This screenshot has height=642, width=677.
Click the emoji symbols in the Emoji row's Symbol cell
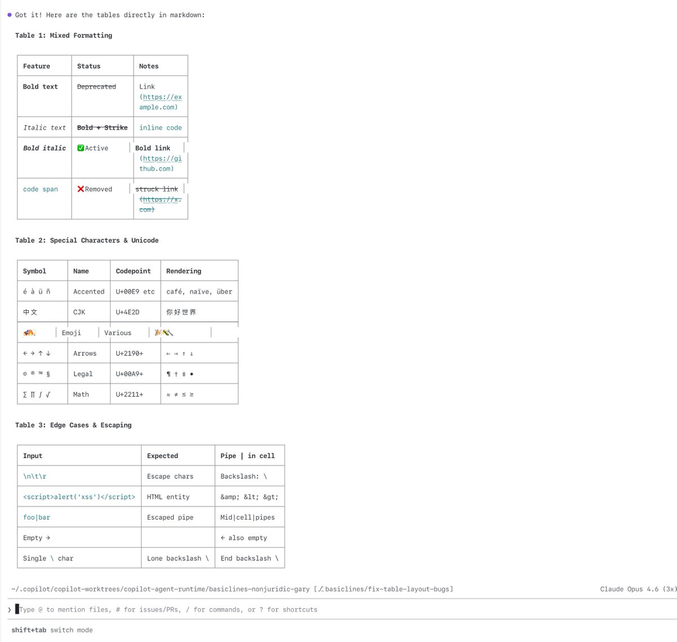(29, 333)
